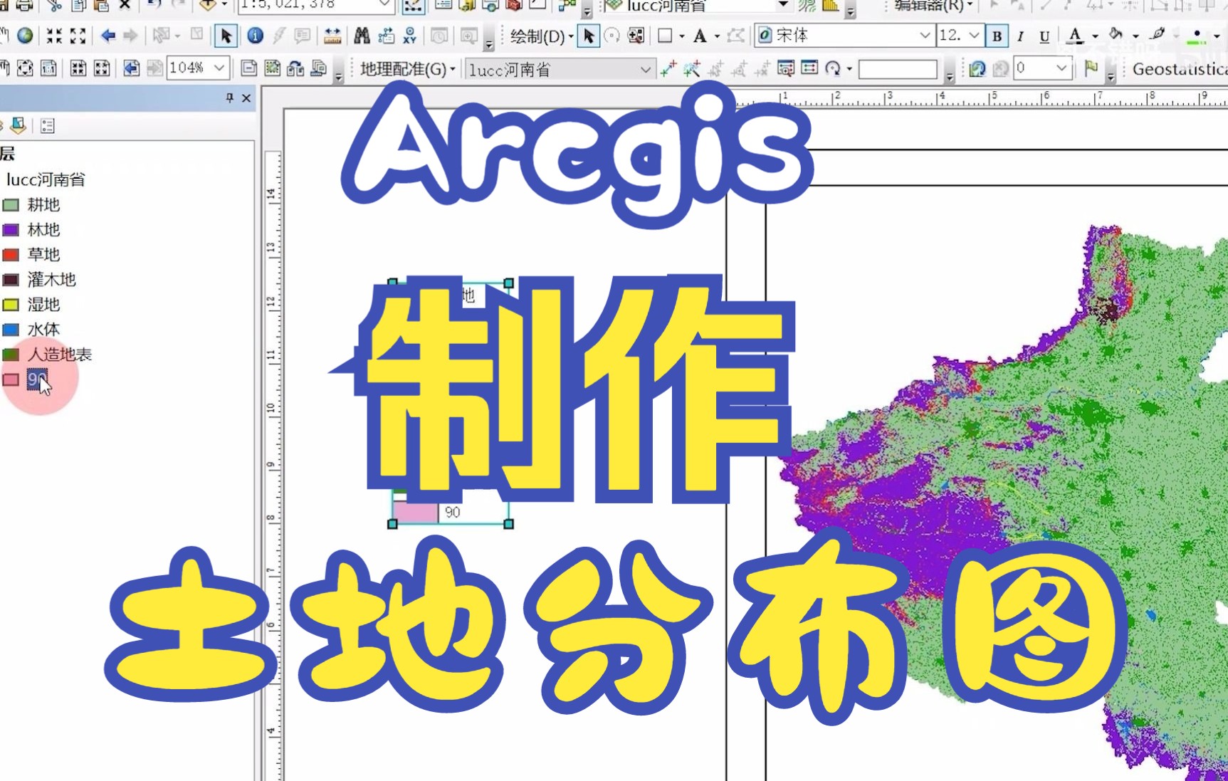1228x781 pixels.
Task: Open the dropdown showing value 0
Action: 1061,68
